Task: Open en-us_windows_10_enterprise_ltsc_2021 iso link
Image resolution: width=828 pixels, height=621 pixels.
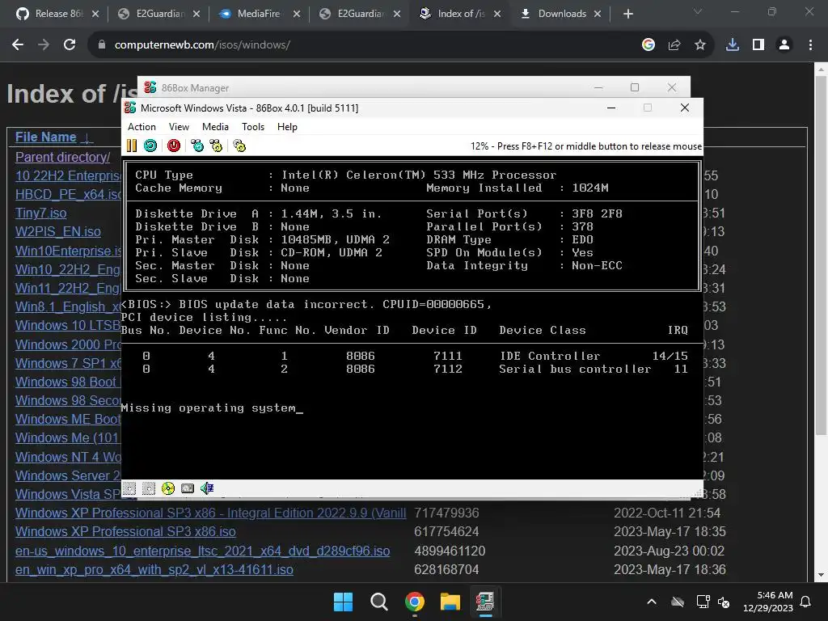Action: (x=203, y=551)
